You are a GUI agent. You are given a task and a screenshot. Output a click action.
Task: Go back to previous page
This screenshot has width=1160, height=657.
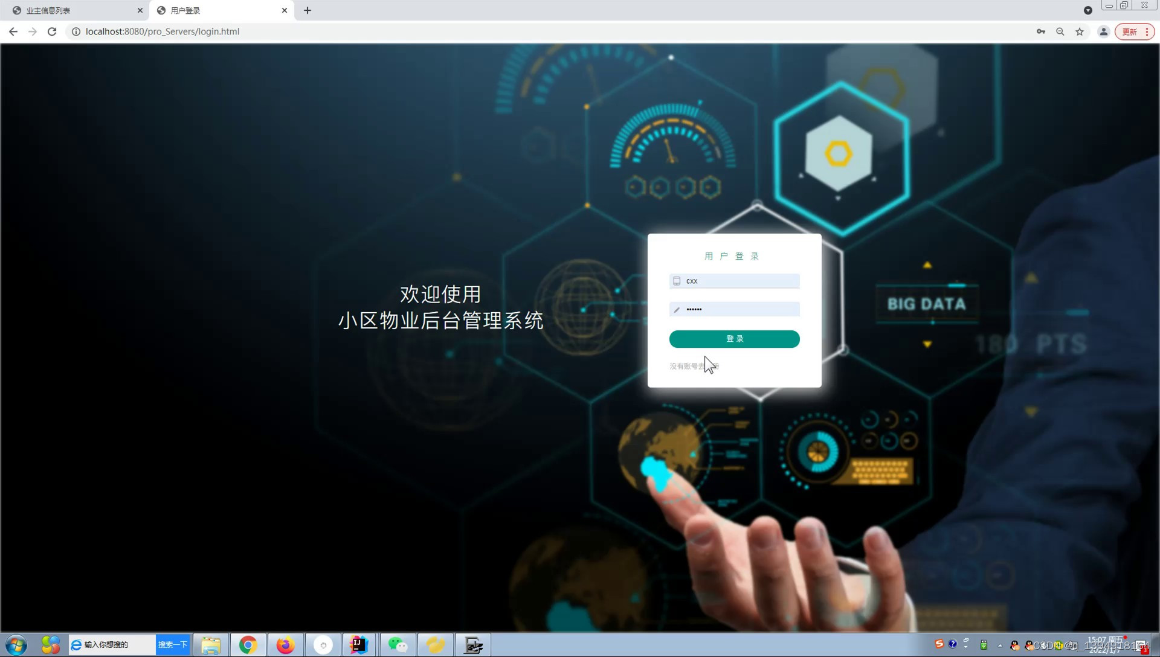point(13,31)
